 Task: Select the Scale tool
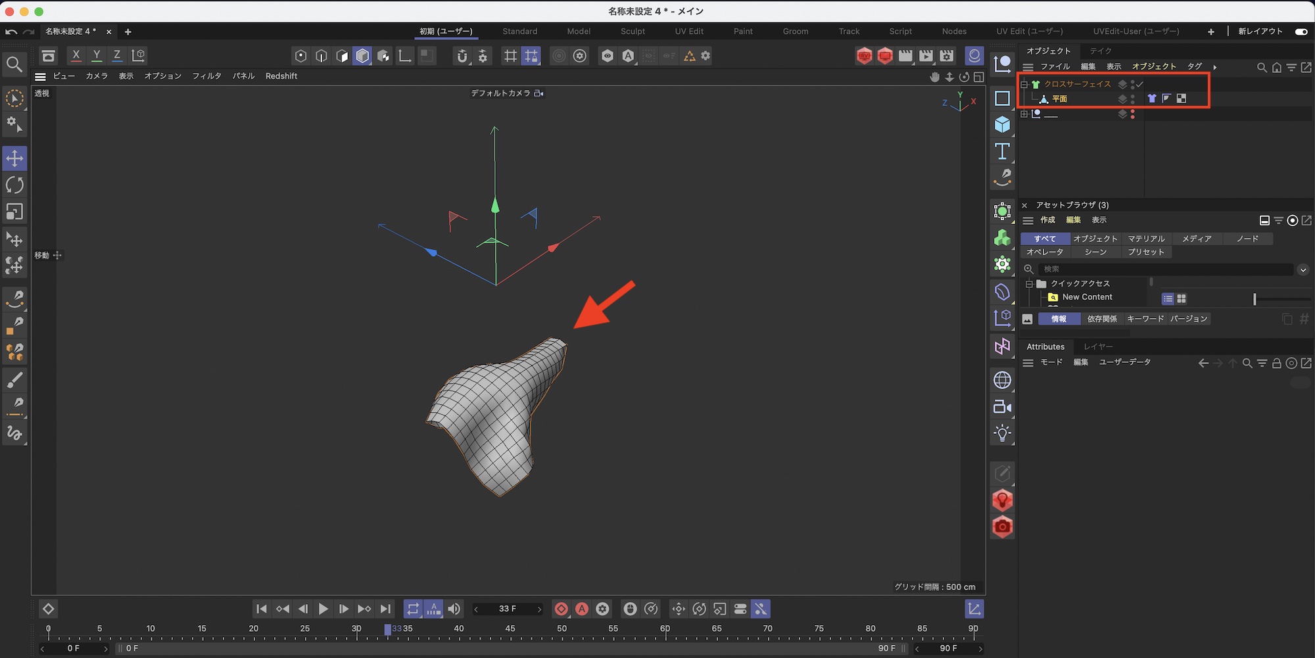14,212
